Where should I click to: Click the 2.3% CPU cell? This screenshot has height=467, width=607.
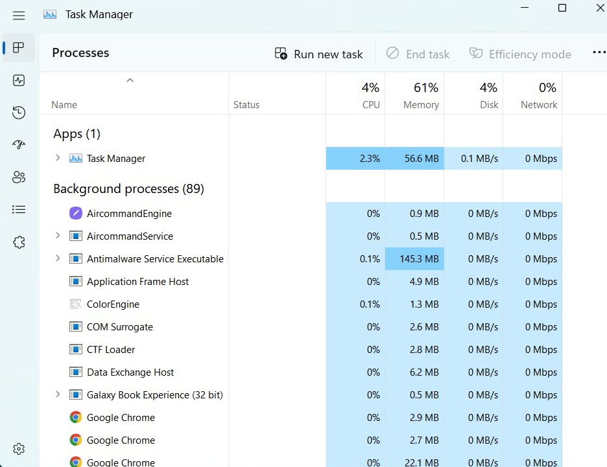tap(355, 159)
